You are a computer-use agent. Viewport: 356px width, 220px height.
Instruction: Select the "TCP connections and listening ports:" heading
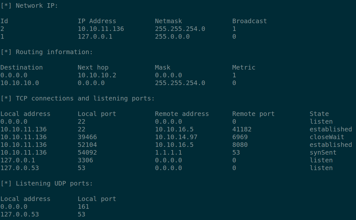pyautogui.click(x=85, y=98)
